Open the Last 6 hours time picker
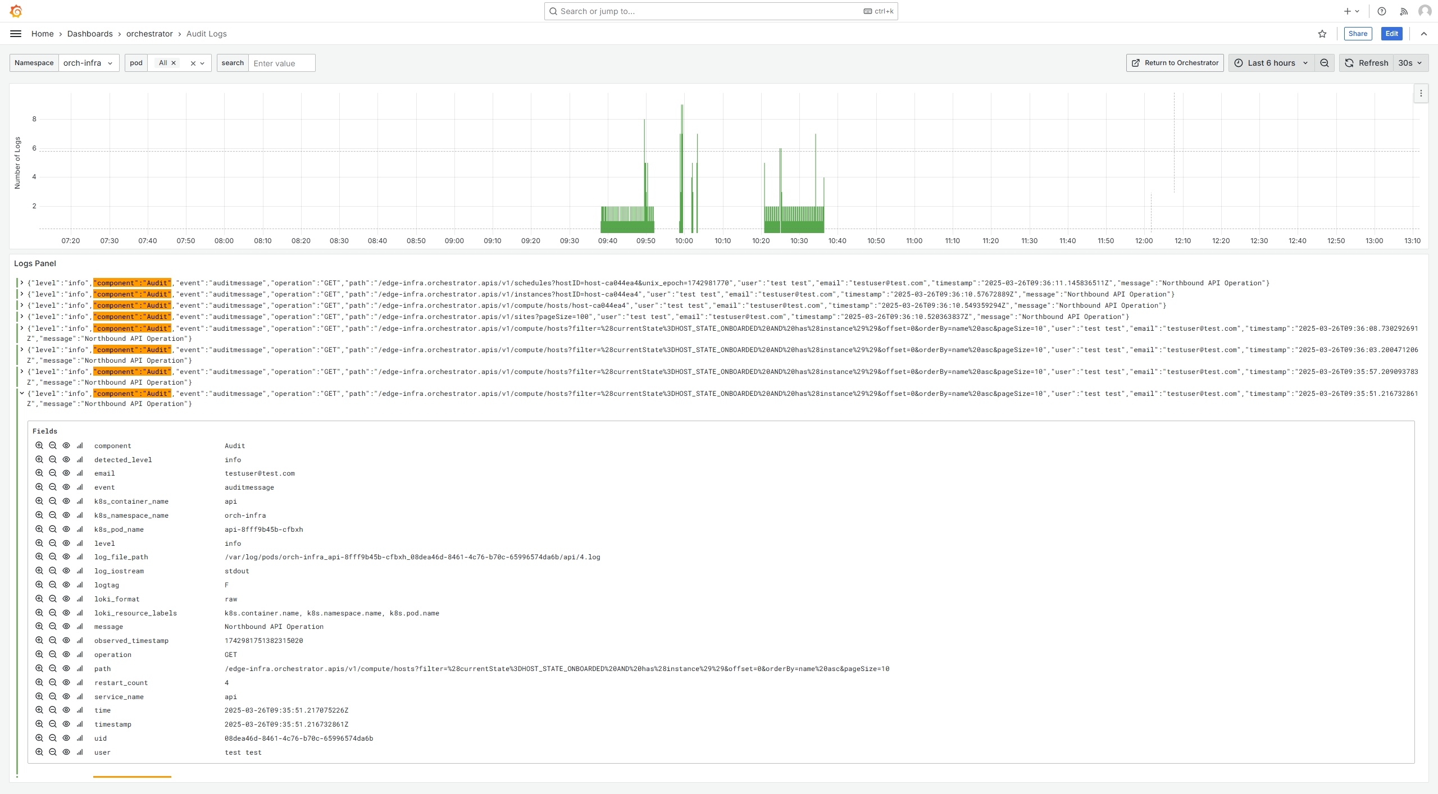Screen dimensions: 1438x794 [x=1271, y=63]
